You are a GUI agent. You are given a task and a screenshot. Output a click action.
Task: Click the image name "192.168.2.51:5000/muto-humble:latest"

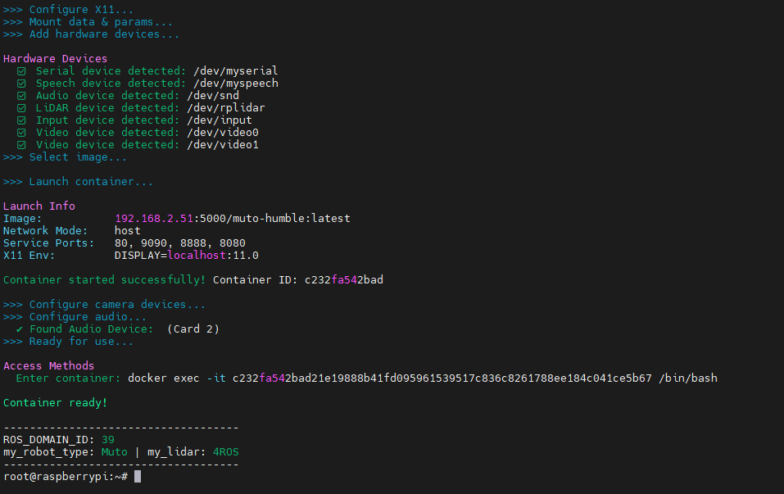pos(233,219)
